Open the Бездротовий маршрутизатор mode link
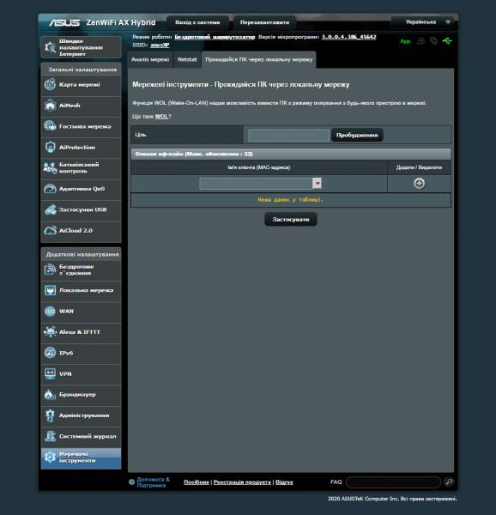The height and width of the screenshot is (515, 496). (x=215, y=37)
